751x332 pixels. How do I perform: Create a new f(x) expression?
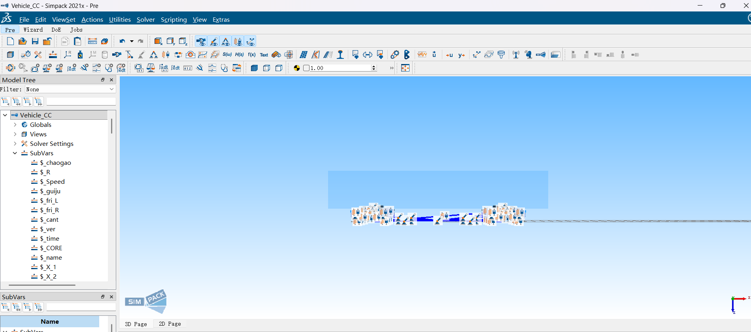[252, 55]
